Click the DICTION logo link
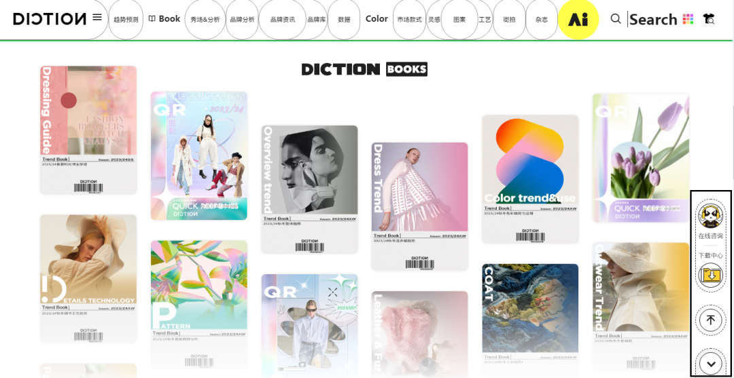 point(50,19)
